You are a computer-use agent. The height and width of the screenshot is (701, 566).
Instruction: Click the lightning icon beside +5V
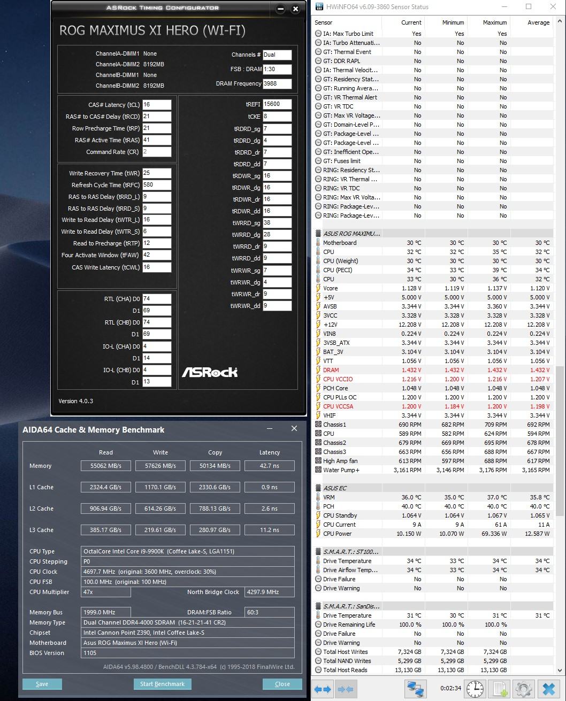click(x=318, y=297)
